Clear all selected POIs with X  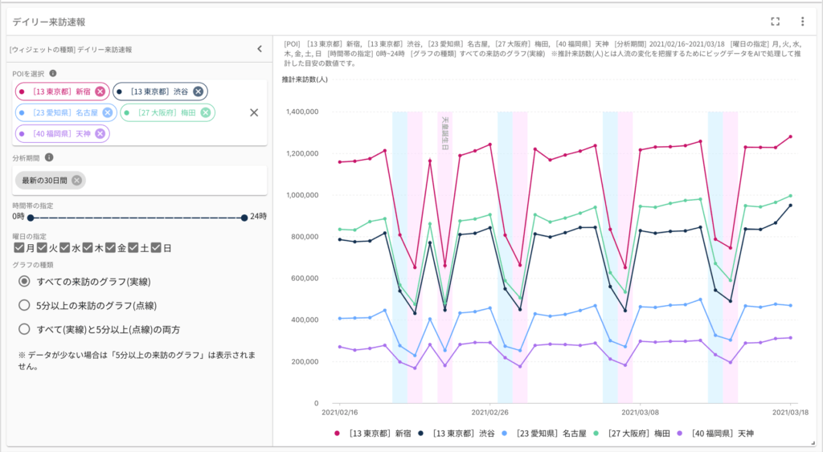click(254, 112)
